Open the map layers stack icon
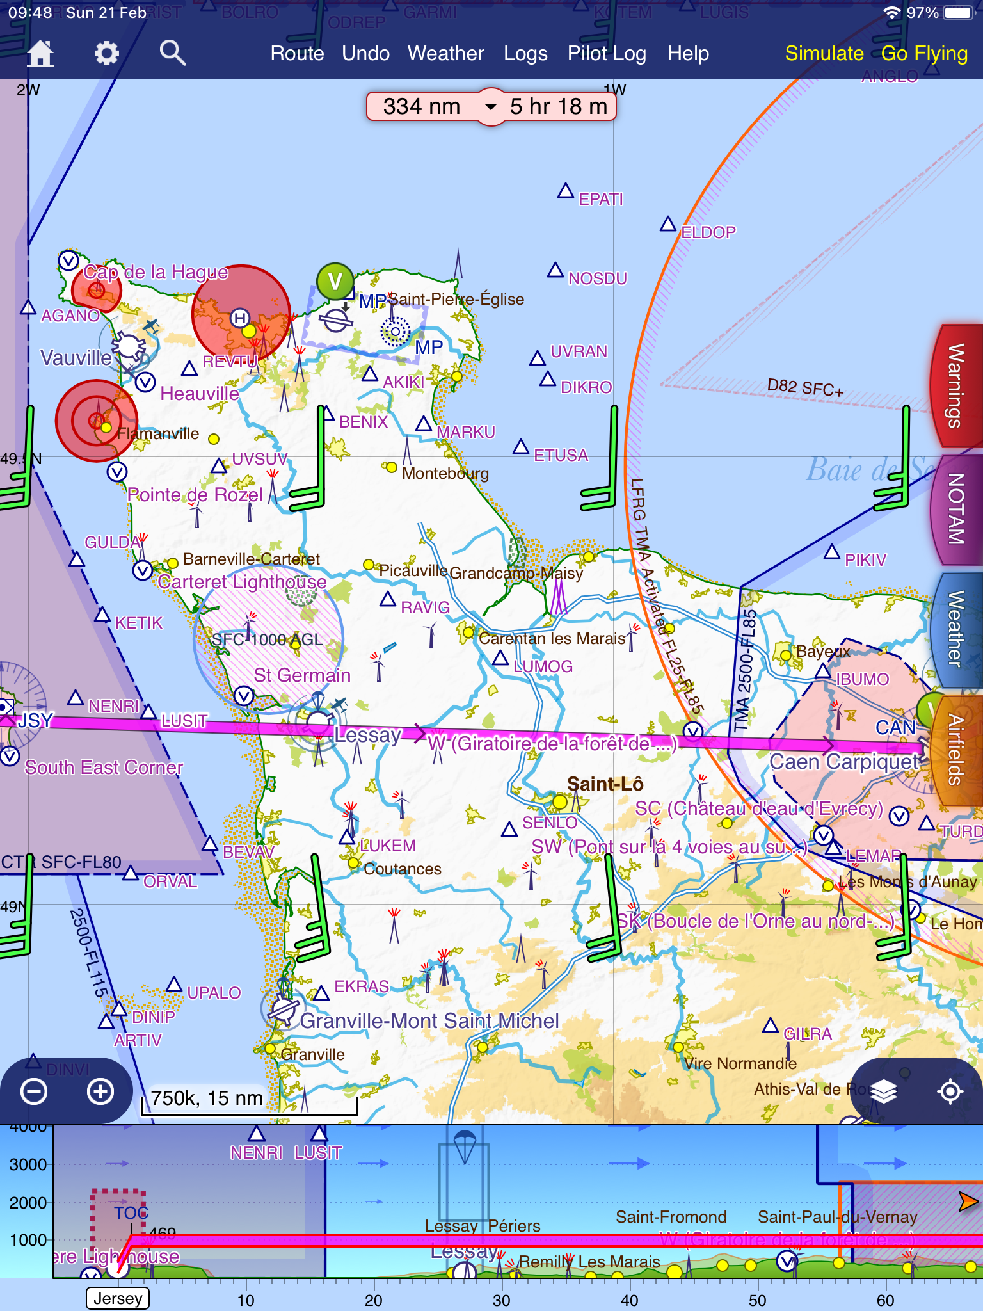Image resolution: width=983 pixels, height=1311 pixels. (x=884, y=1091)
